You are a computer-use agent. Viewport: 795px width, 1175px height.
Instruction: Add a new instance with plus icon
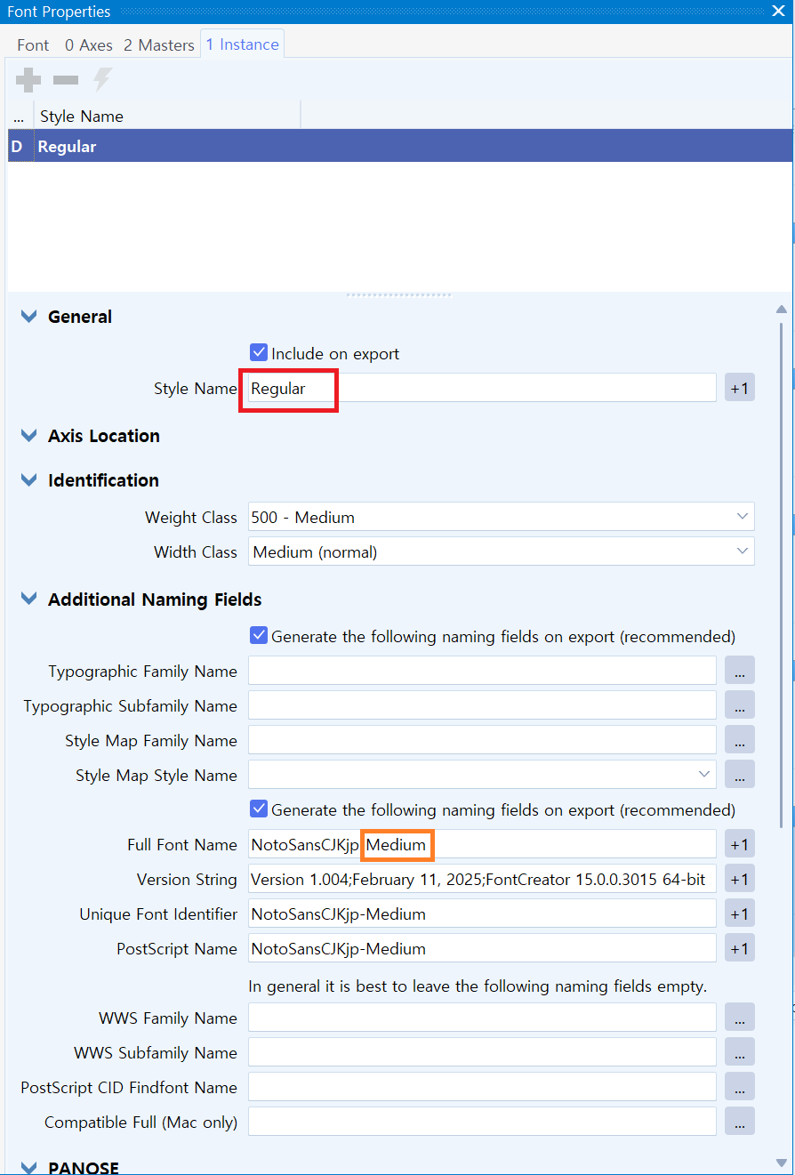click(28, 81)
